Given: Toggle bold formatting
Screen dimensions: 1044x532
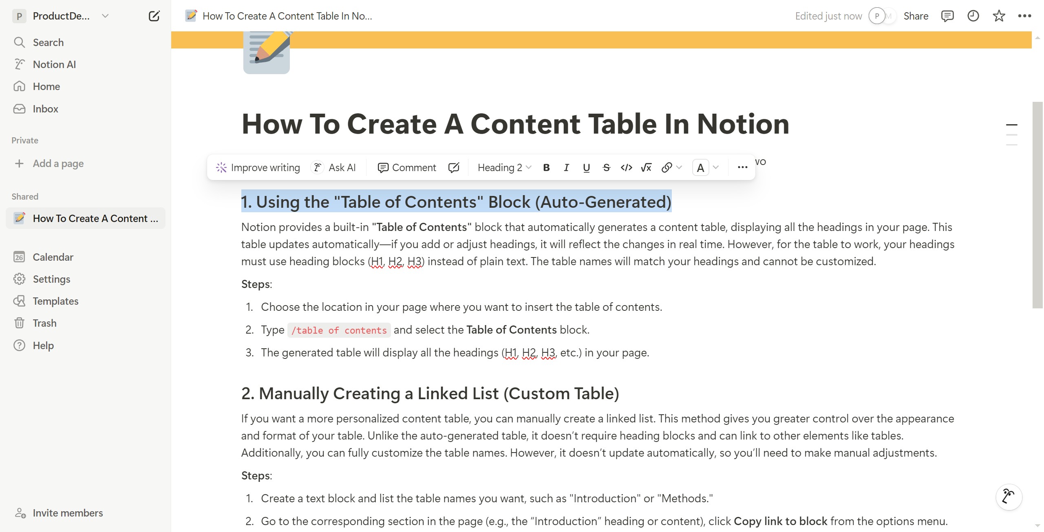Looking at the screenshot, I should 547,167.
